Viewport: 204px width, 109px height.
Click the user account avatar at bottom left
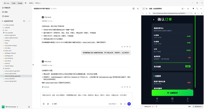[x=3, y=107]
